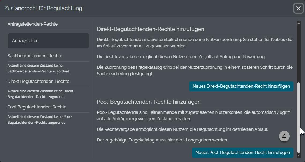Select the Antragsteller entry in the sidebar
The height and width of the screenshot is (162, 305).
[x=48, y=41]
